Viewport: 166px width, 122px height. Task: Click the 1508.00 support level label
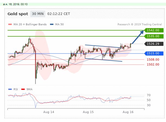pyautogui.click(x=153, y=60)
